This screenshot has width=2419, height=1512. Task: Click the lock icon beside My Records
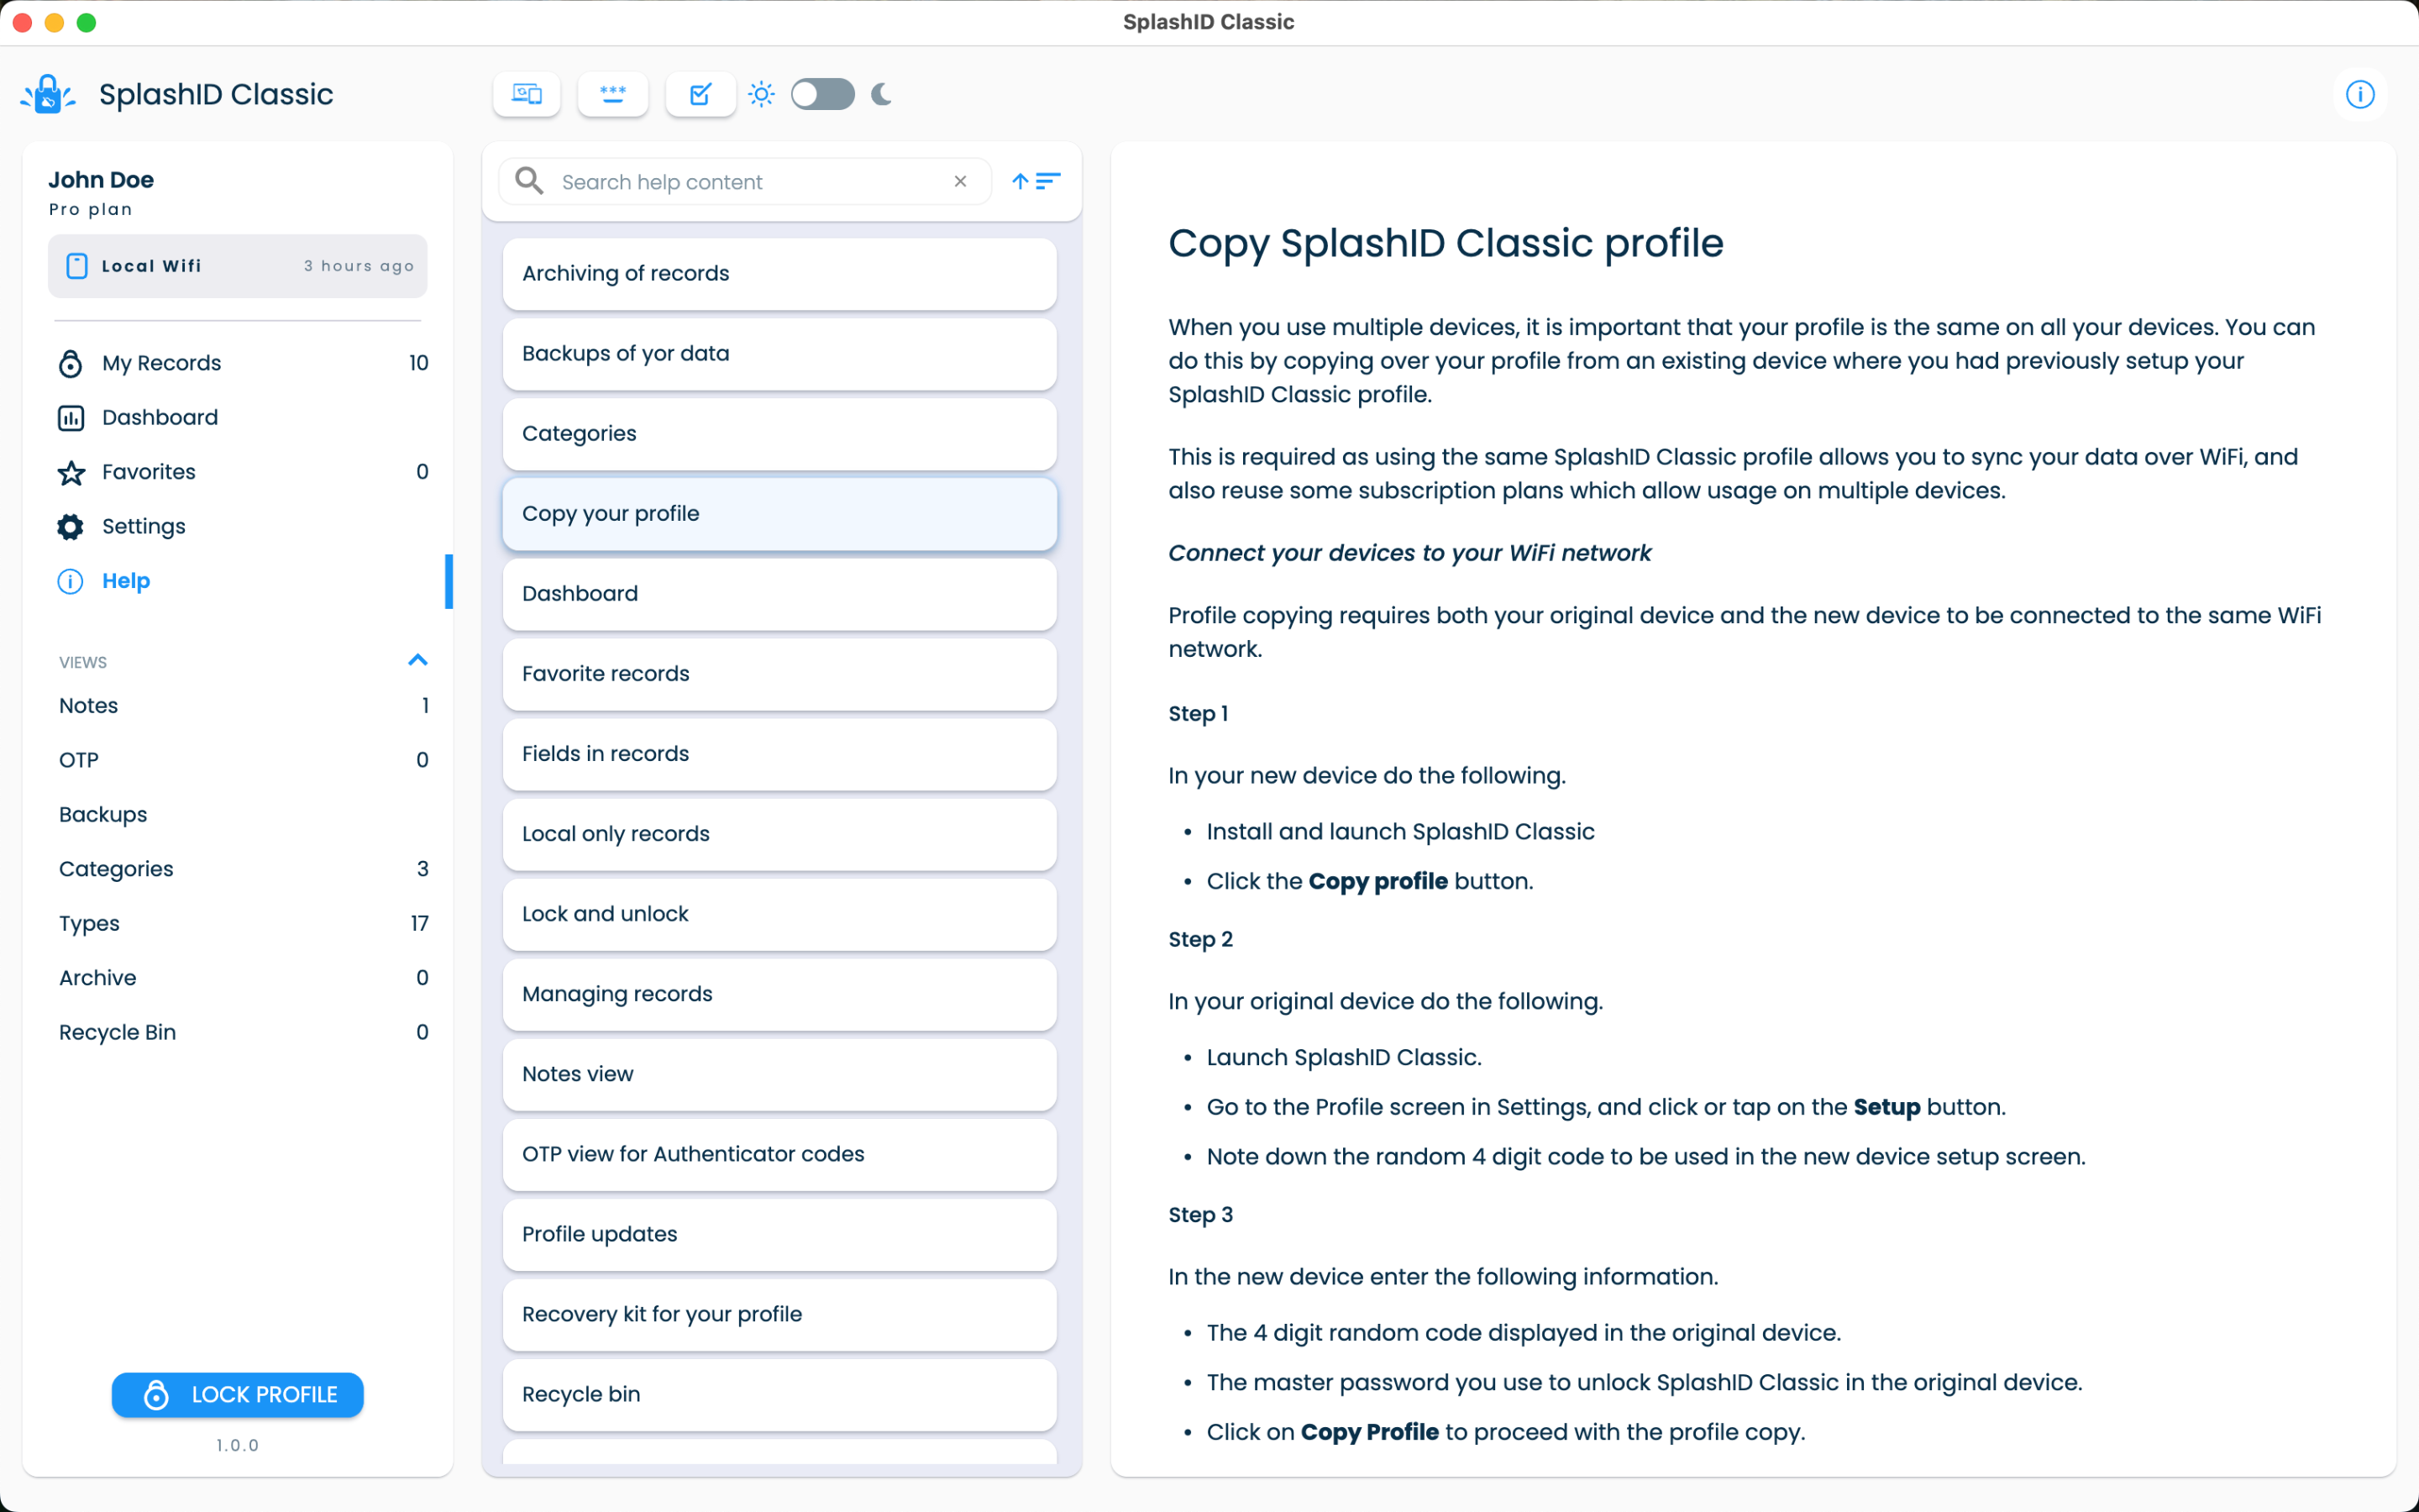pyautogui.click(x=71, y=363)
